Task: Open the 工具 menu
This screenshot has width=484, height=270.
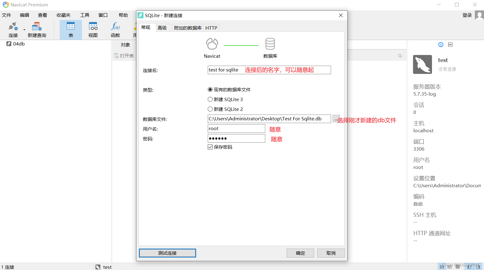Action: (x=85, y=15)
